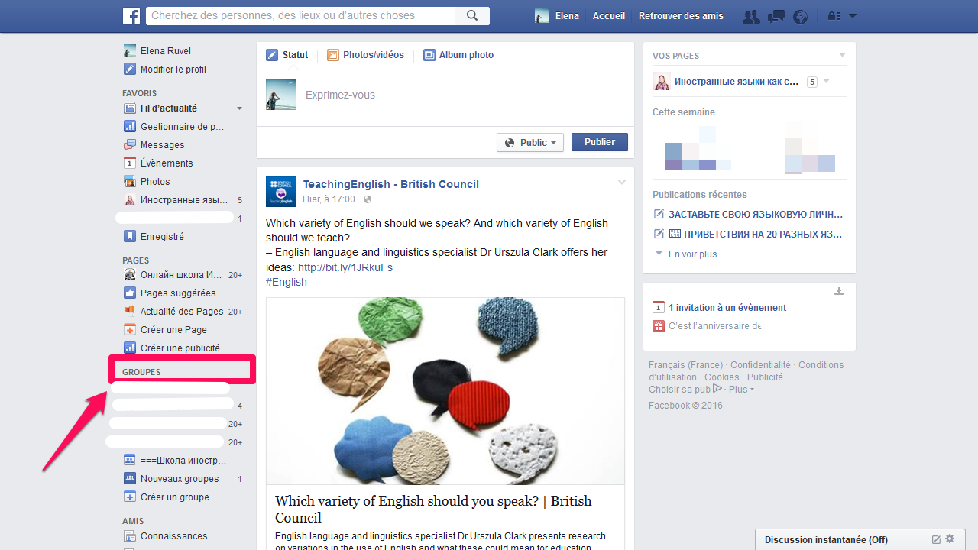Click Elena profile picture in top bar
This screenshot has height=550, width=978.
pos(542,16)
